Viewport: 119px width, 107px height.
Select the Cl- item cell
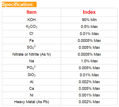click(31, 34)
